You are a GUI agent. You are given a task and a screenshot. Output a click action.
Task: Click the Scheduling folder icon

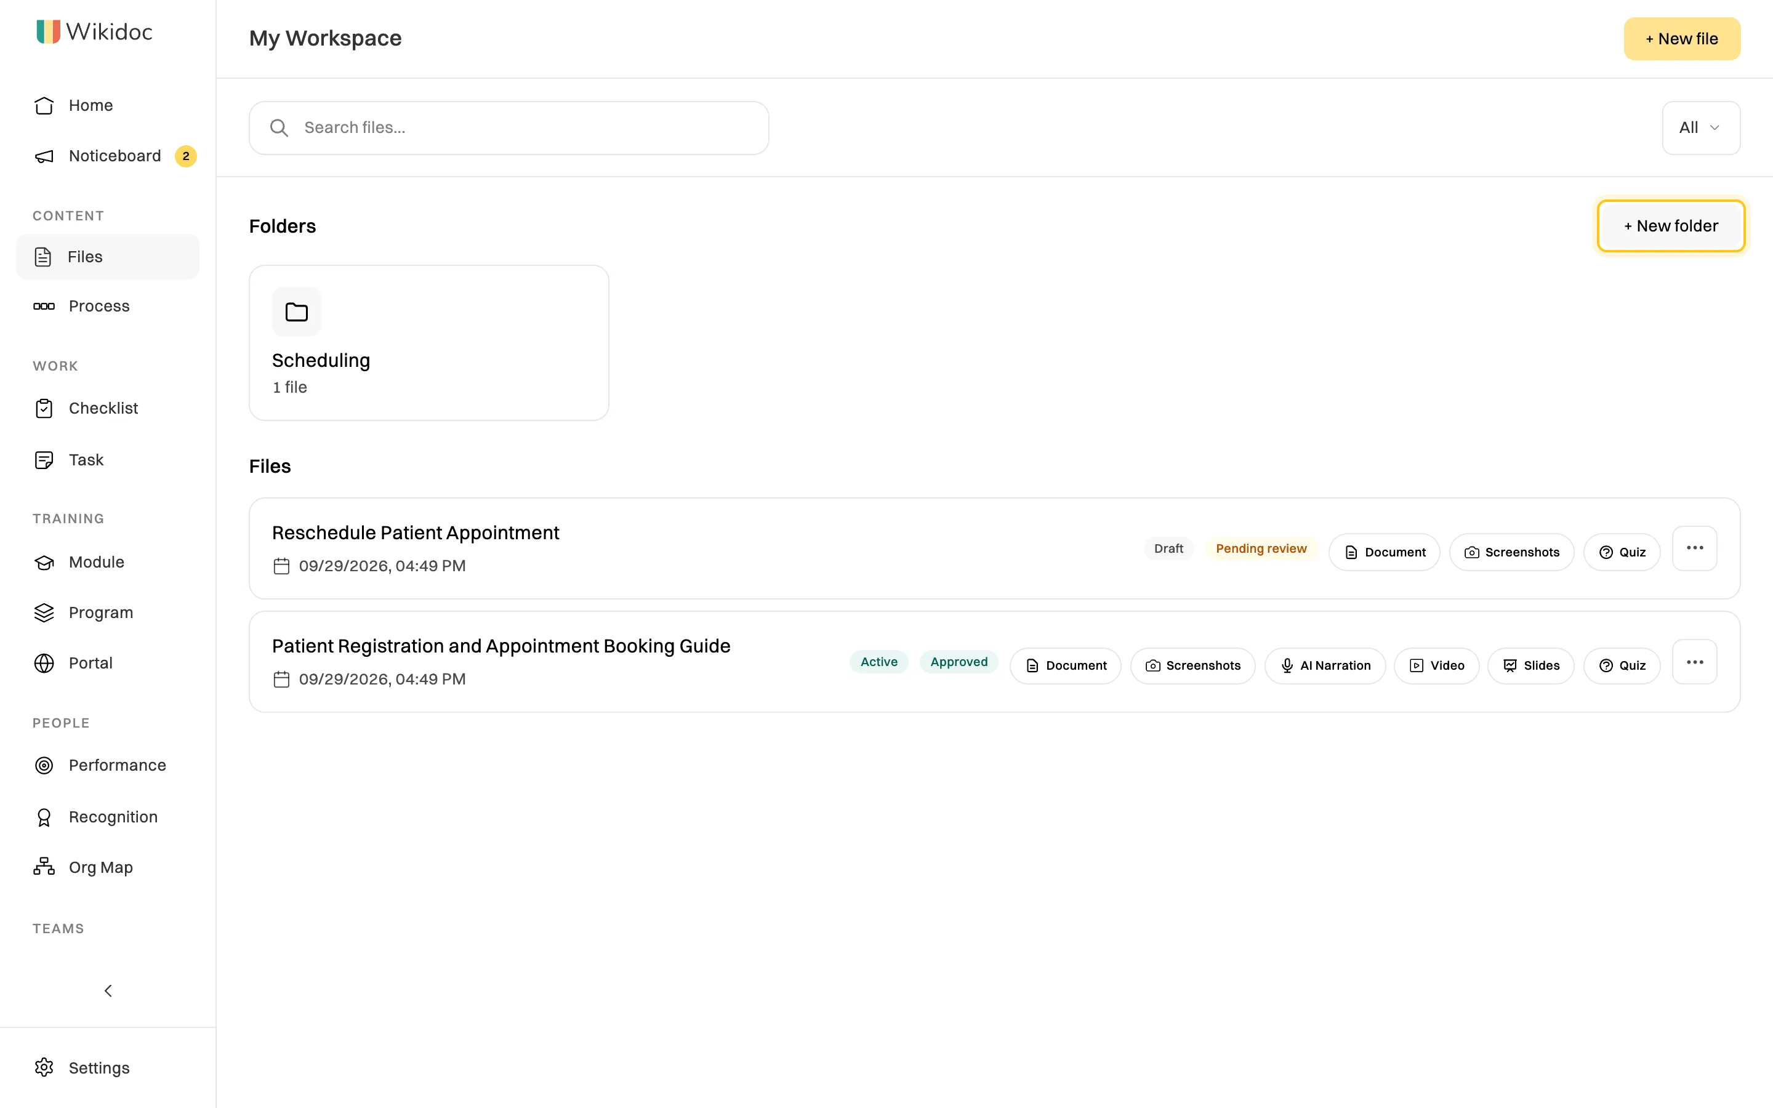[x=297, y=311]
